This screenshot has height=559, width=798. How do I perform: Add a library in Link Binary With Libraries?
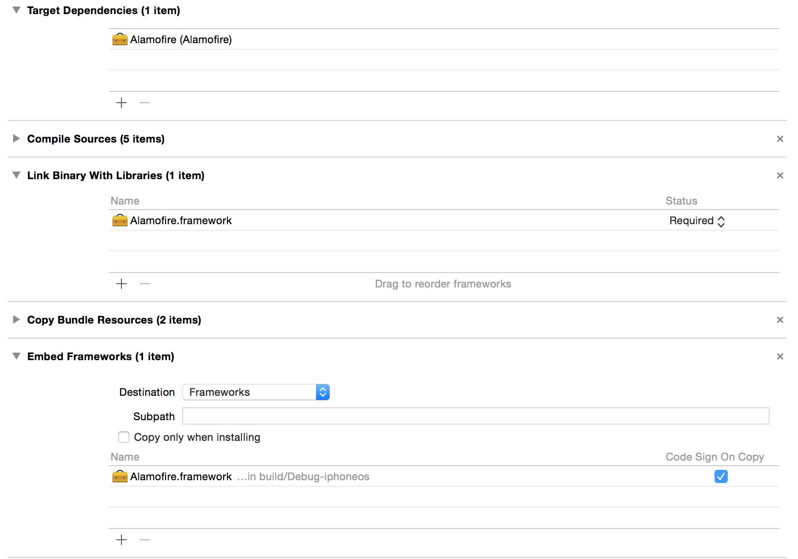pos(121,284)
